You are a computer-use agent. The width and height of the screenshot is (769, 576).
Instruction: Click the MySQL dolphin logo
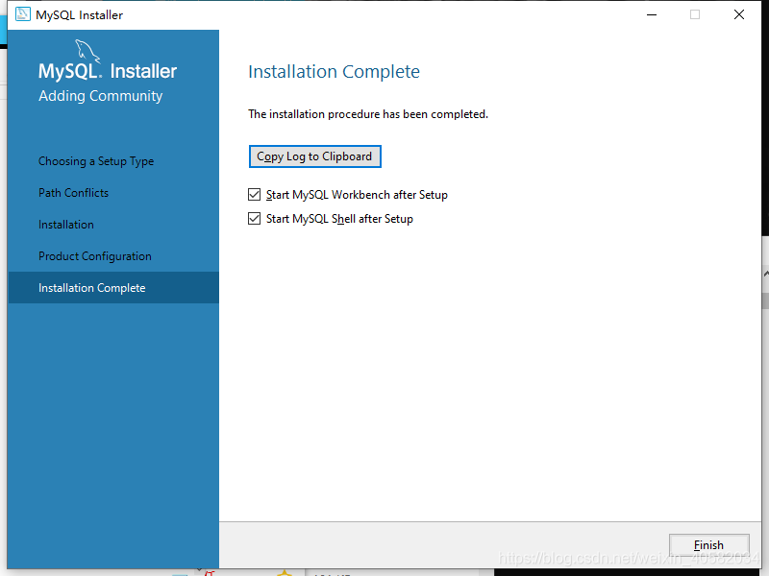tap(87, 51)
